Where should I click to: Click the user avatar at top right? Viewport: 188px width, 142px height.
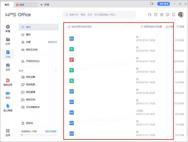[x=181, y=15]
